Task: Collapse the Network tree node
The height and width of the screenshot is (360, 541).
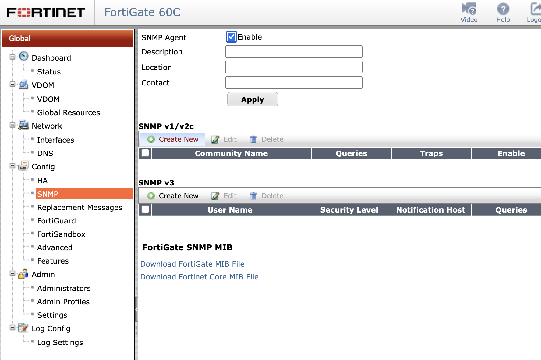Action: [x=12, y=125]
